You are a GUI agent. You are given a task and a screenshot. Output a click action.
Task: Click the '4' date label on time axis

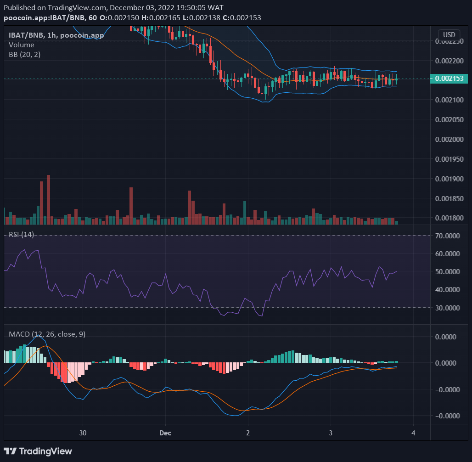[413, 433]
